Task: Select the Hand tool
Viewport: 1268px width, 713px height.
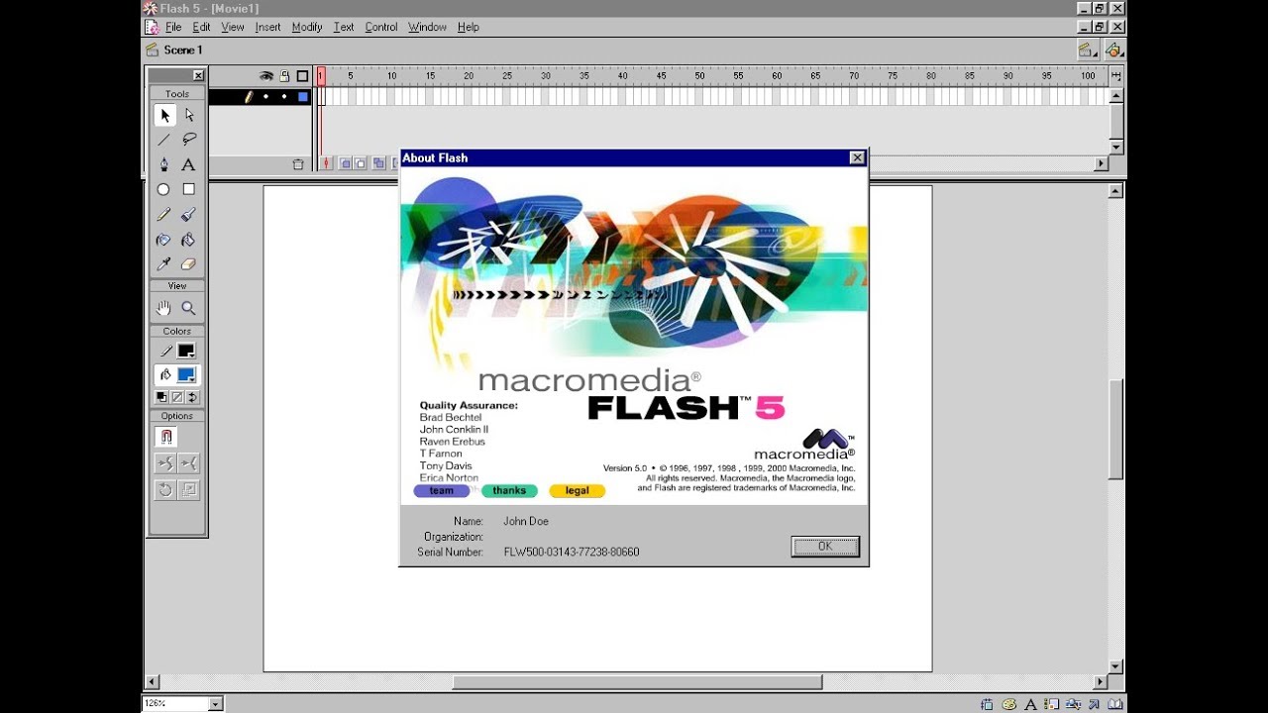Action: coord(164,308)
